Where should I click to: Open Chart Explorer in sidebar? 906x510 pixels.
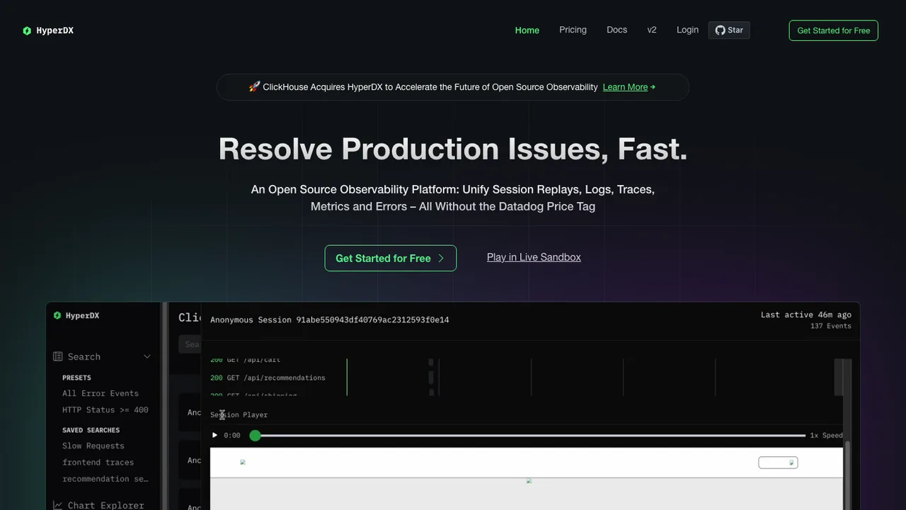(106, 505)
